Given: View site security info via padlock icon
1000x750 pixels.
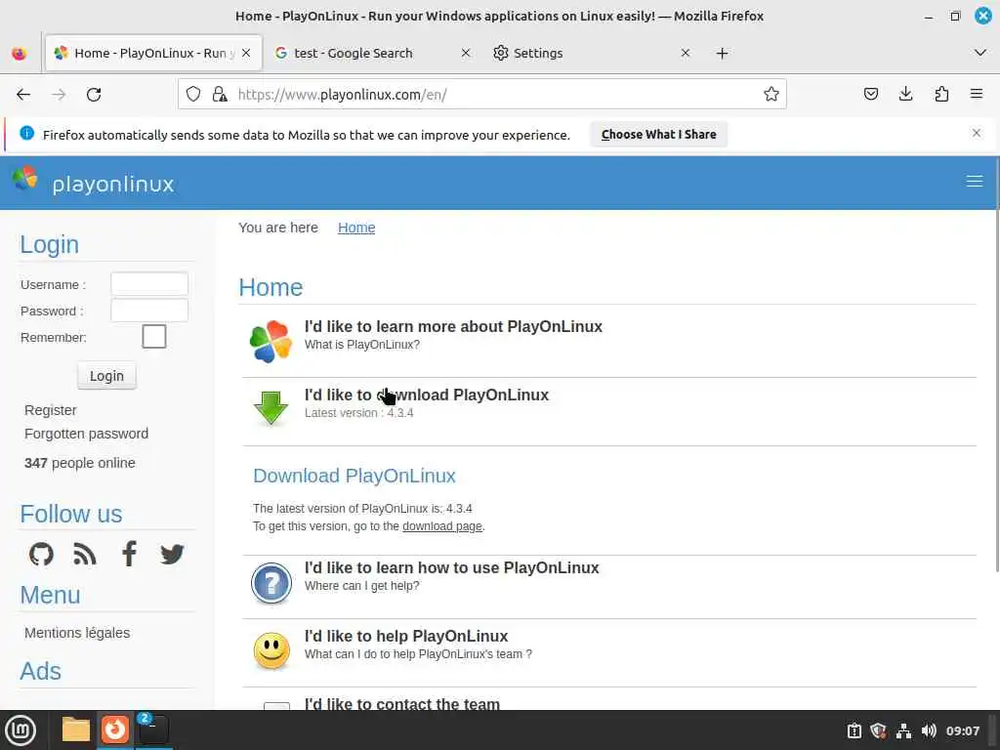Looking at the screenshot, I should pos(220,95).
